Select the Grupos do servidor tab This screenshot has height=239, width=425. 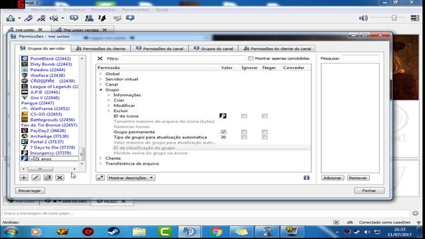pyautogui.click(x=42, y=48)
